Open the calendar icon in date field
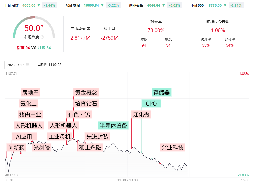Image resolution: width=255 pixels, height=184 pixels. 27,65
